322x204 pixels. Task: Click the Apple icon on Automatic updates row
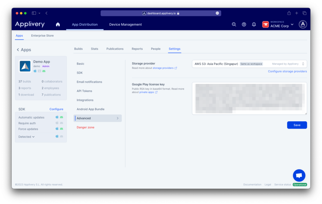[57, 117]
